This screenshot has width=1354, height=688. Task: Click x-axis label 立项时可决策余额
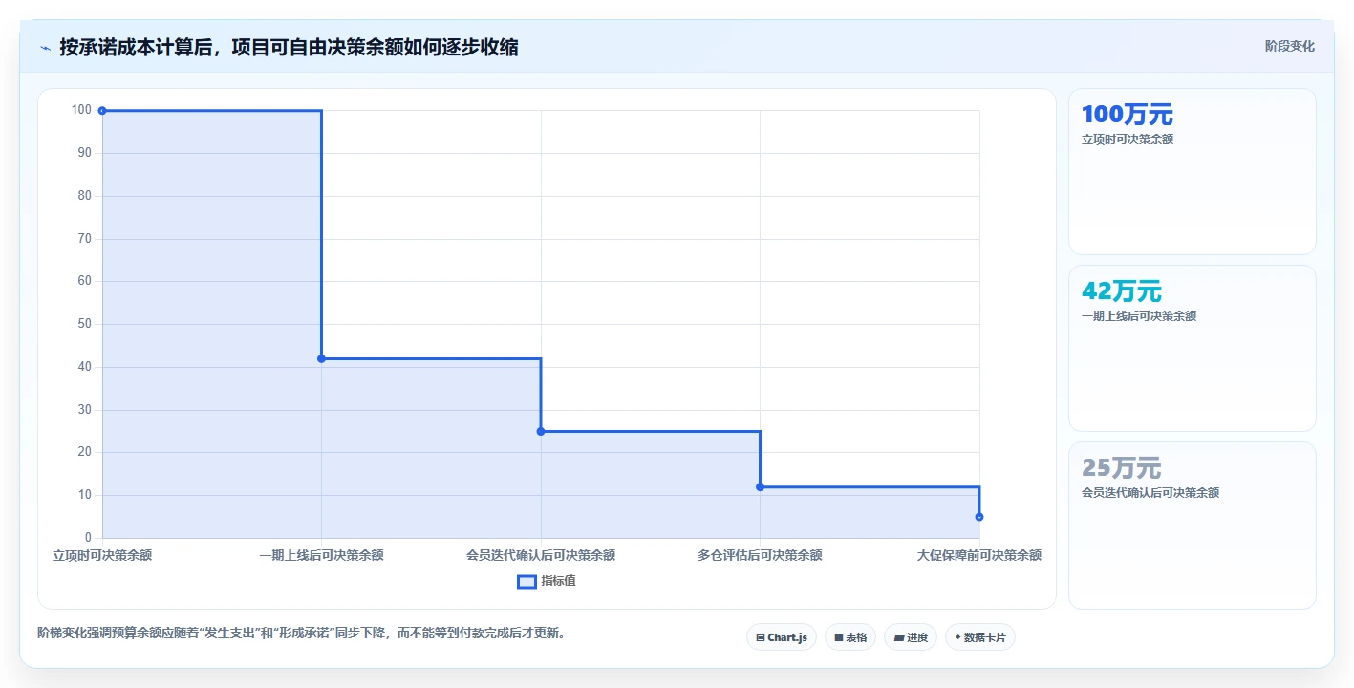[x=102, y=555]
